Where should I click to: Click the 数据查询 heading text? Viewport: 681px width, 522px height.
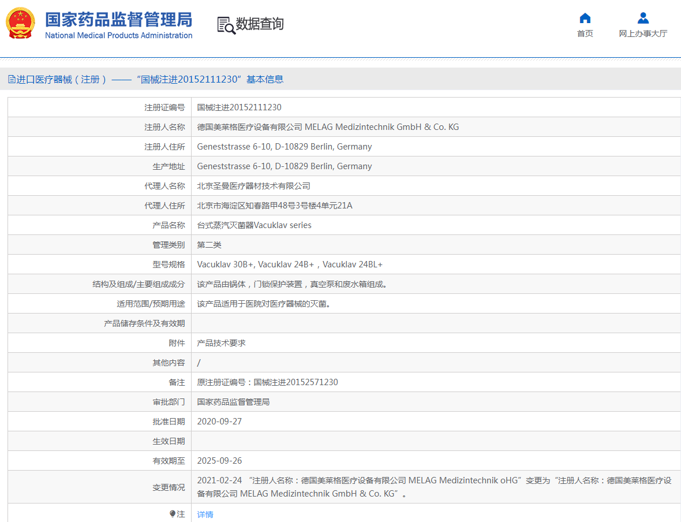coord(260,24)
